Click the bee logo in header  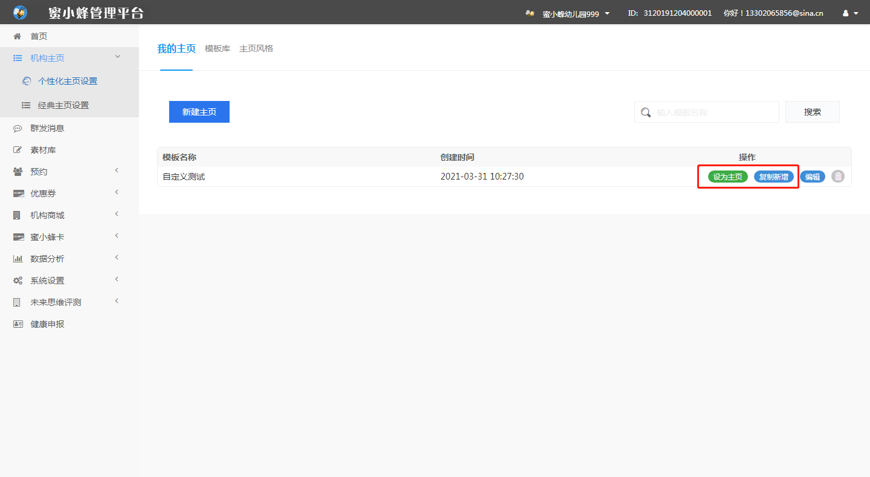(20, 12)
